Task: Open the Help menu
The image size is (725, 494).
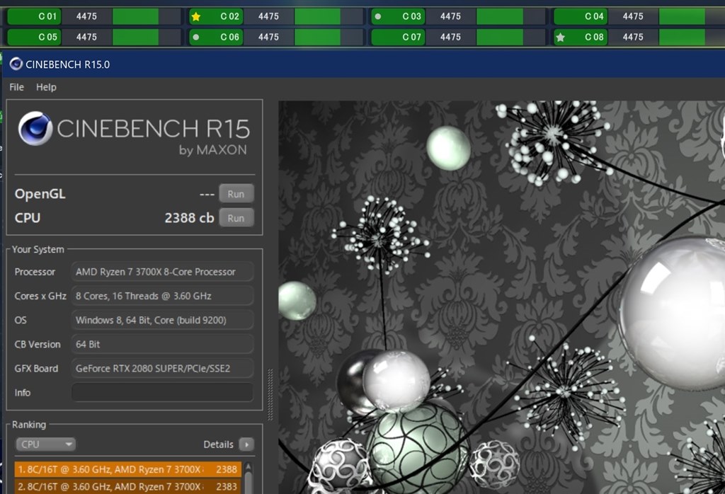Action: click(x=46, y=87)
